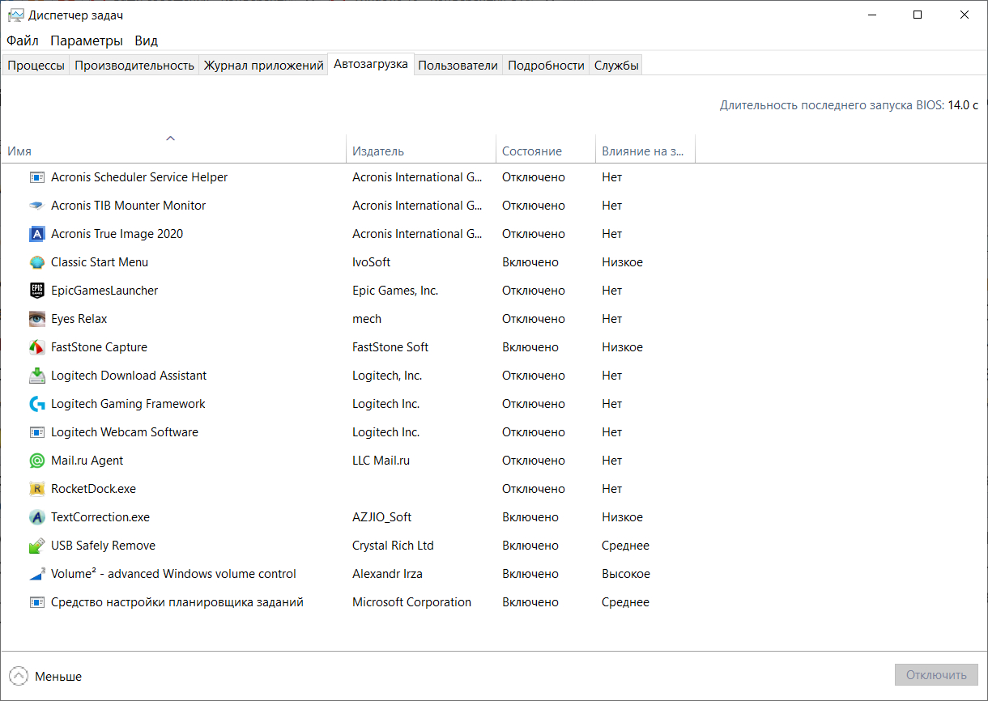Sort by the Издатель column header
The height and width of the screenshot is (701, 988).
click(421, 148)
